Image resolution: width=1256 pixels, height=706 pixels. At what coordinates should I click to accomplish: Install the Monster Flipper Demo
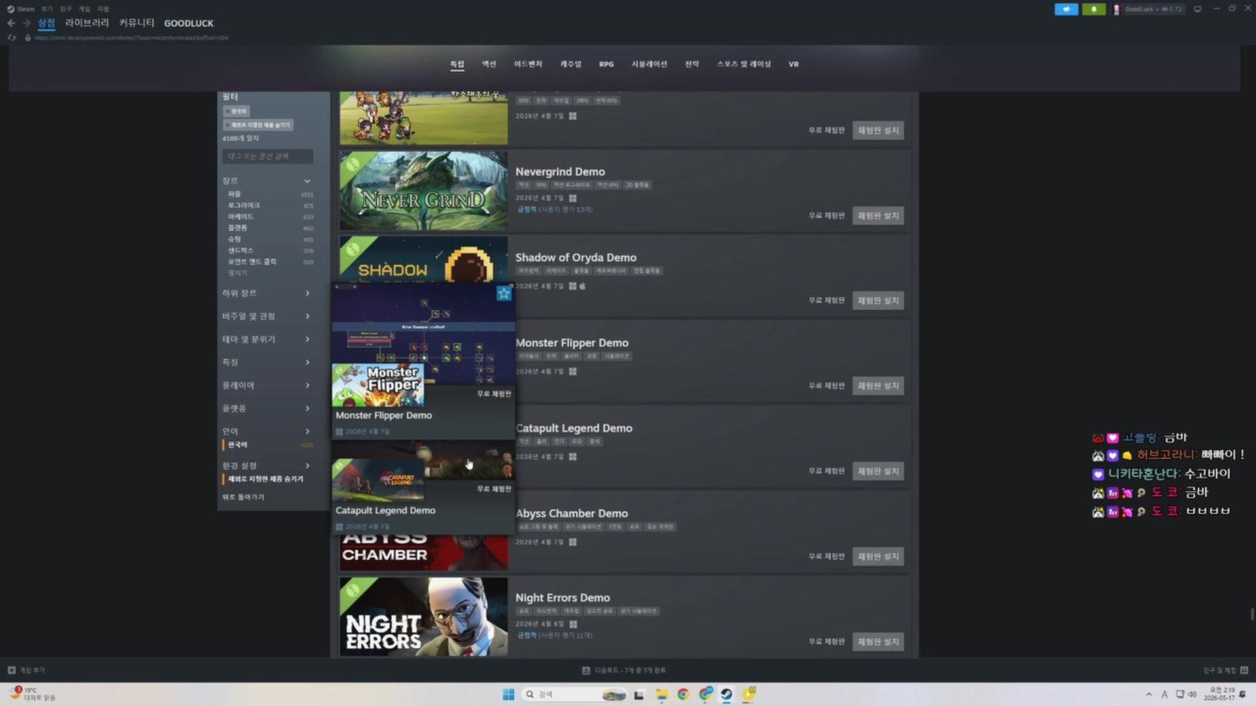tap(878, 386)
